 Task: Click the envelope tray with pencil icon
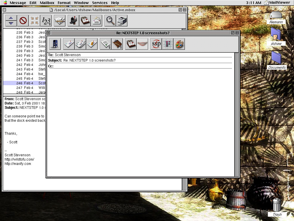click(x=60, y=21)
